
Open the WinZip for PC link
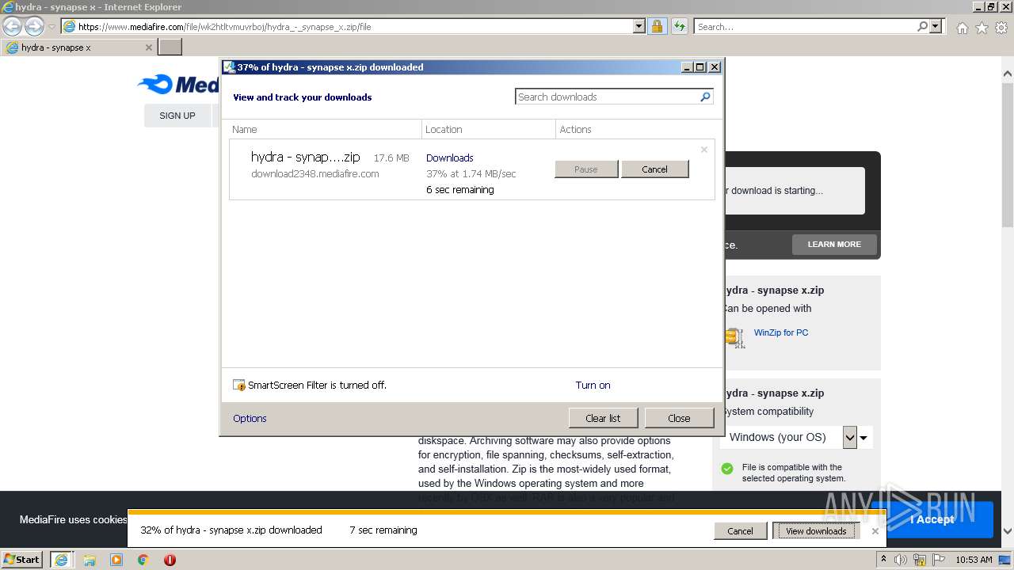point(781,332)
